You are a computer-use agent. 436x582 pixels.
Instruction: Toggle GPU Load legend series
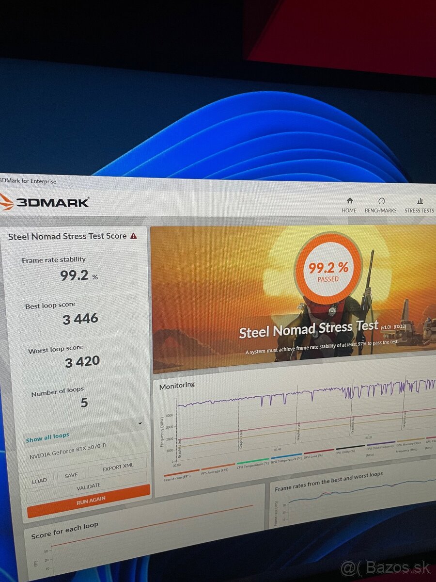319,453
